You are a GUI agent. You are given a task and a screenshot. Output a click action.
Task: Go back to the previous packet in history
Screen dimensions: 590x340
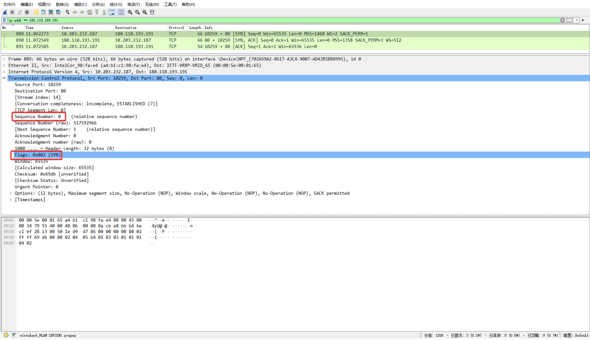[x=75, y=12]
